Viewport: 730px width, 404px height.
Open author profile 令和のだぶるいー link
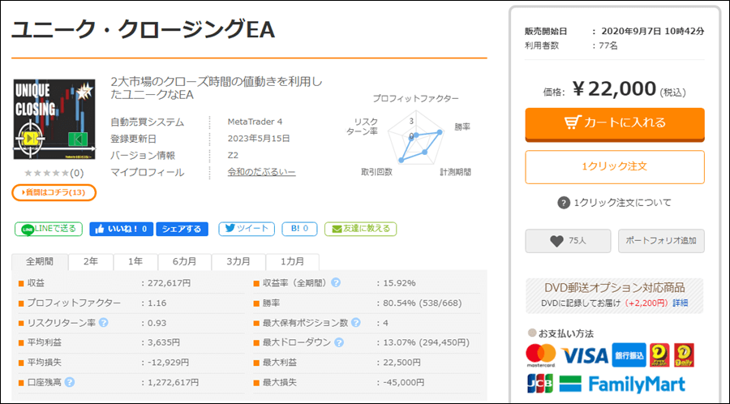click(261, 173)
